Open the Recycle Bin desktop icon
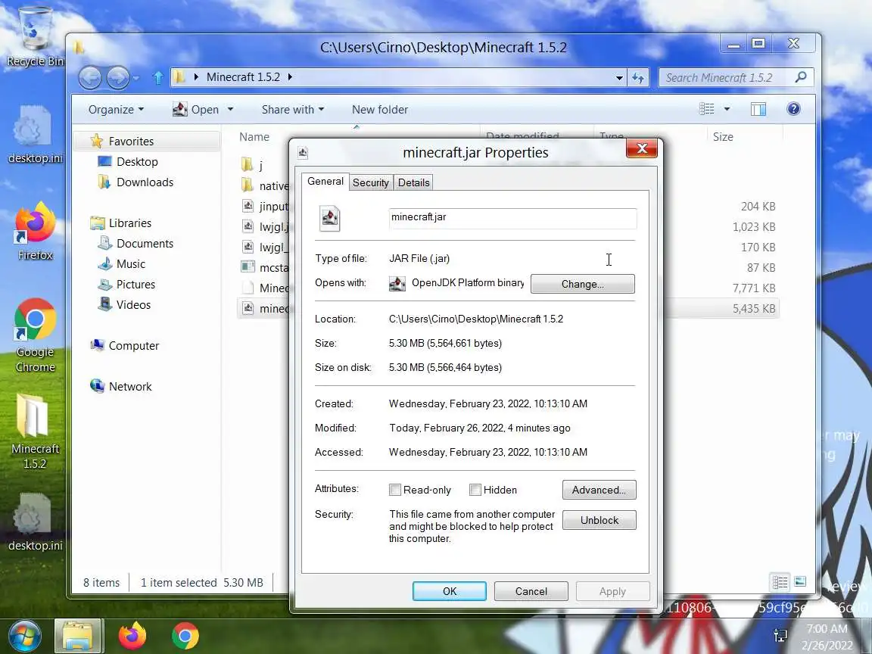Image resolution: width=872 pixels, height=654 pixels. coord(35,35)
